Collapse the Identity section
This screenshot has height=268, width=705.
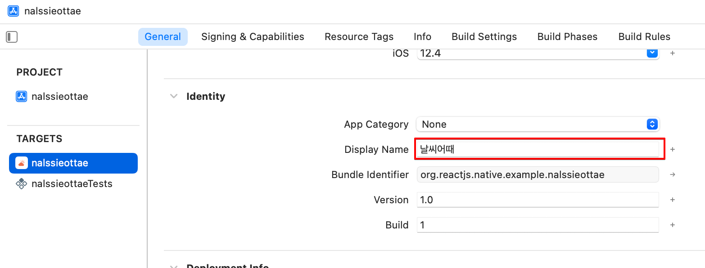coord(174,96)
